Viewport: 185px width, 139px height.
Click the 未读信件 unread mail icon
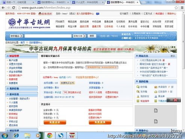tap(156, 87)
